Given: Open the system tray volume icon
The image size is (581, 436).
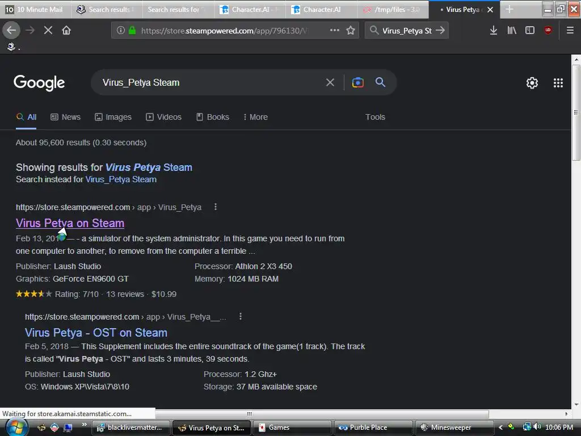Looking at the screenshot, I should [537, 427].
